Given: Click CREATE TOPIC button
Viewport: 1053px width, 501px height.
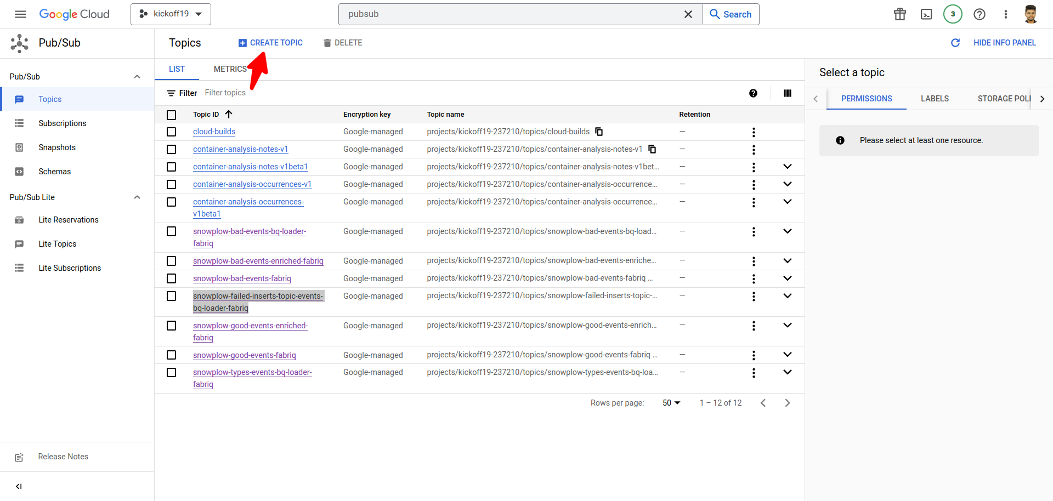Looking at the screenshot, I should click(270, 43).
